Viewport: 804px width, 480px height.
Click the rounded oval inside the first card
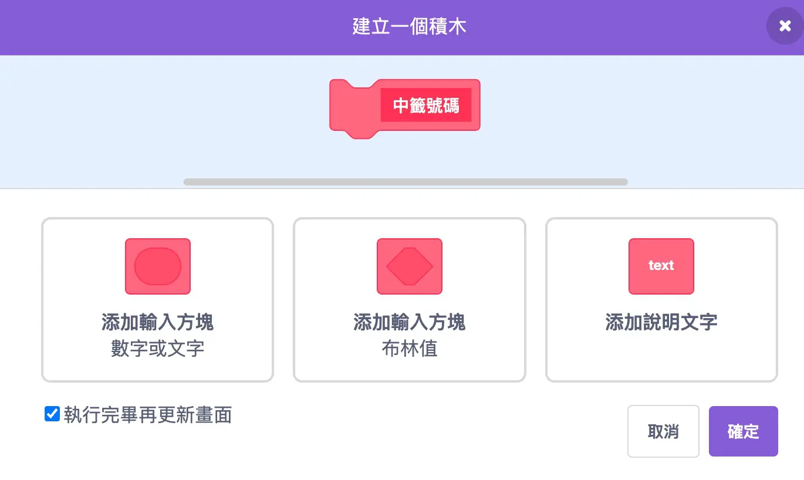(157, 266)
